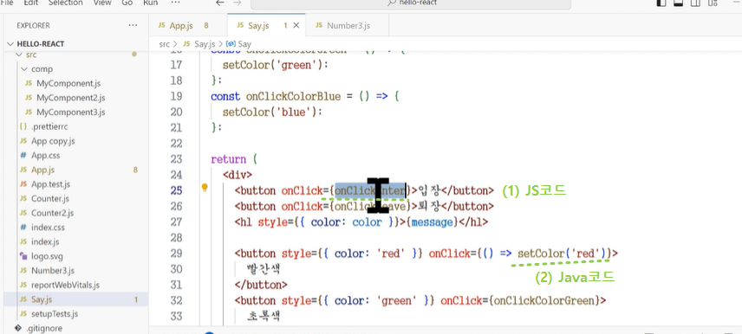The width and height of the screenshot is (742, 334).
Task: Click the {message} expression on line 27
Action: click(432, 222)
